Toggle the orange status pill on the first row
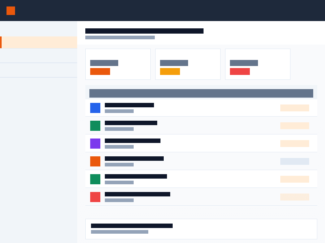This screenshot has height=243, width=325. point(295,108)
